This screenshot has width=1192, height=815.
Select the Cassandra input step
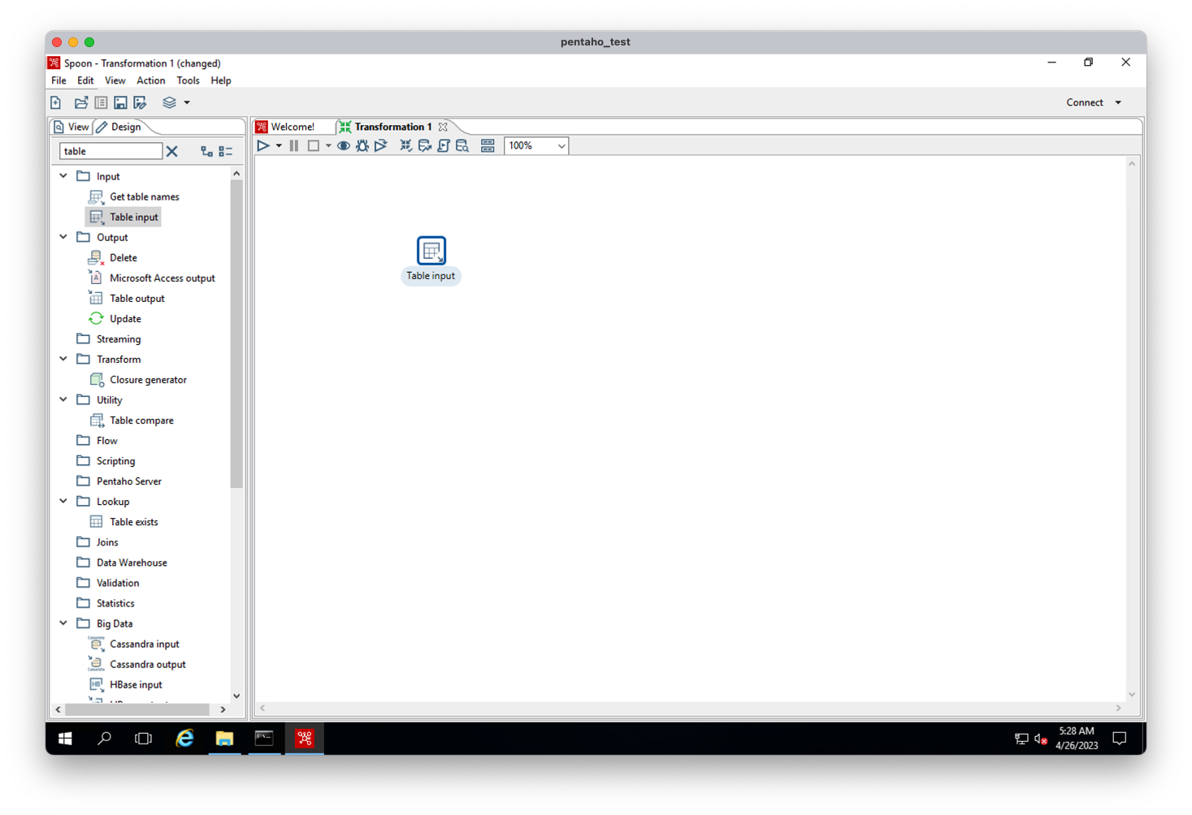134,645
